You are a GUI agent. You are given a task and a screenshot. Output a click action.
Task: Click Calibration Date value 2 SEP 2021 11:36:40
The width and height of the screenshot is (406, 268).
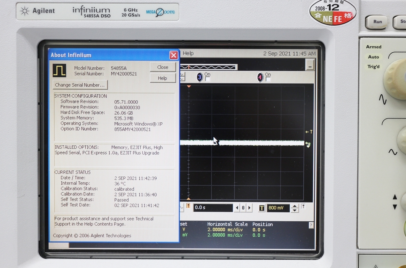136,195
